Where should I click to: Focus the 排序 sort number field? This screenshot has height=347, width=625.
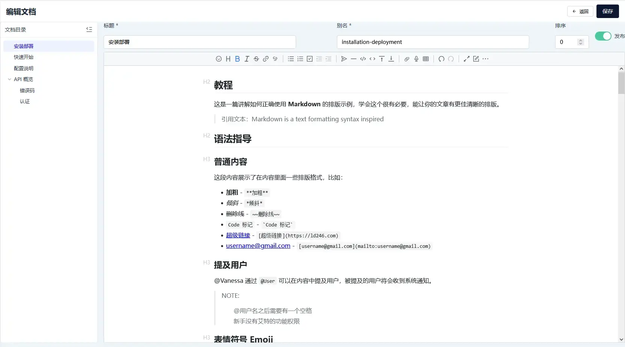point(572,42)
